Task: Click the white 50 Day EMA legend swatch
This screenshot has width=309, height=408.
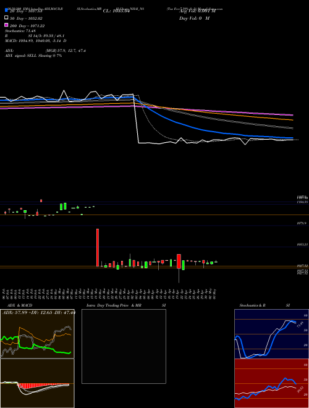Action: [7, 18]
